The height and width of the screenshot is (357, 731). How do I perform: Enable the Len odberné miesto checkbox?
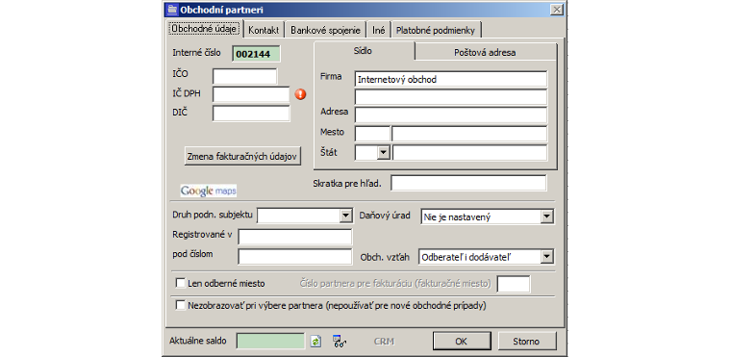[x=181, y=283]
